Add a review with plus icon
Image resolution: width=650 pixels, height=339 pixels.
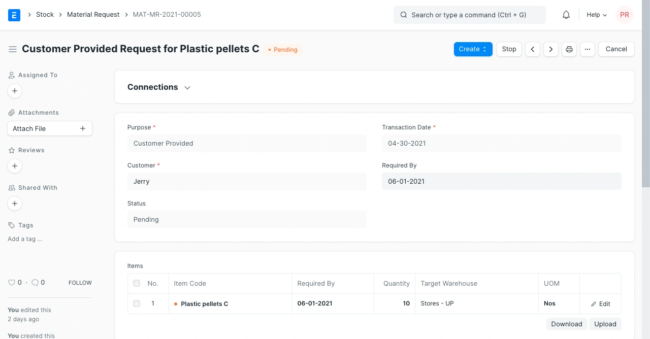point(15,166)
